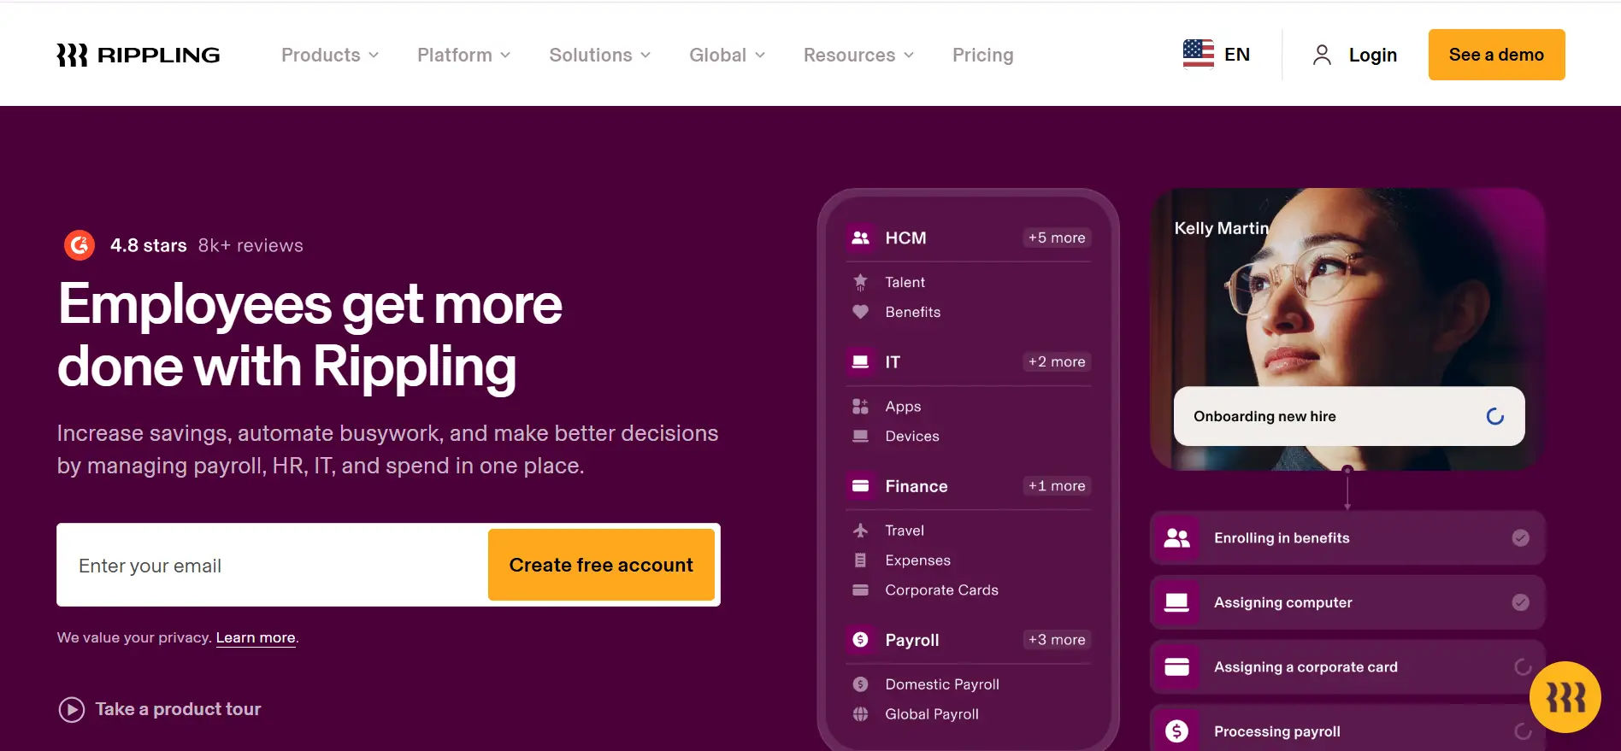Click the Assigning a corporate card icon
The height and width of the screenshot is (751, 1621).
pyautogui.click(x=1177, y=666)
